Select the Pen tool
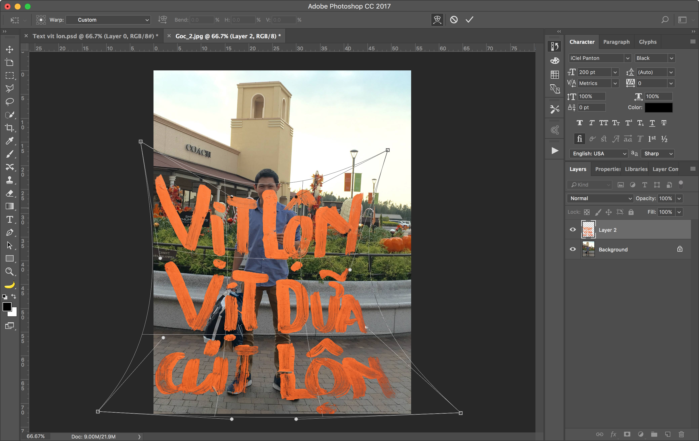The height and width of the screenshot is (441, 699). 10,232
